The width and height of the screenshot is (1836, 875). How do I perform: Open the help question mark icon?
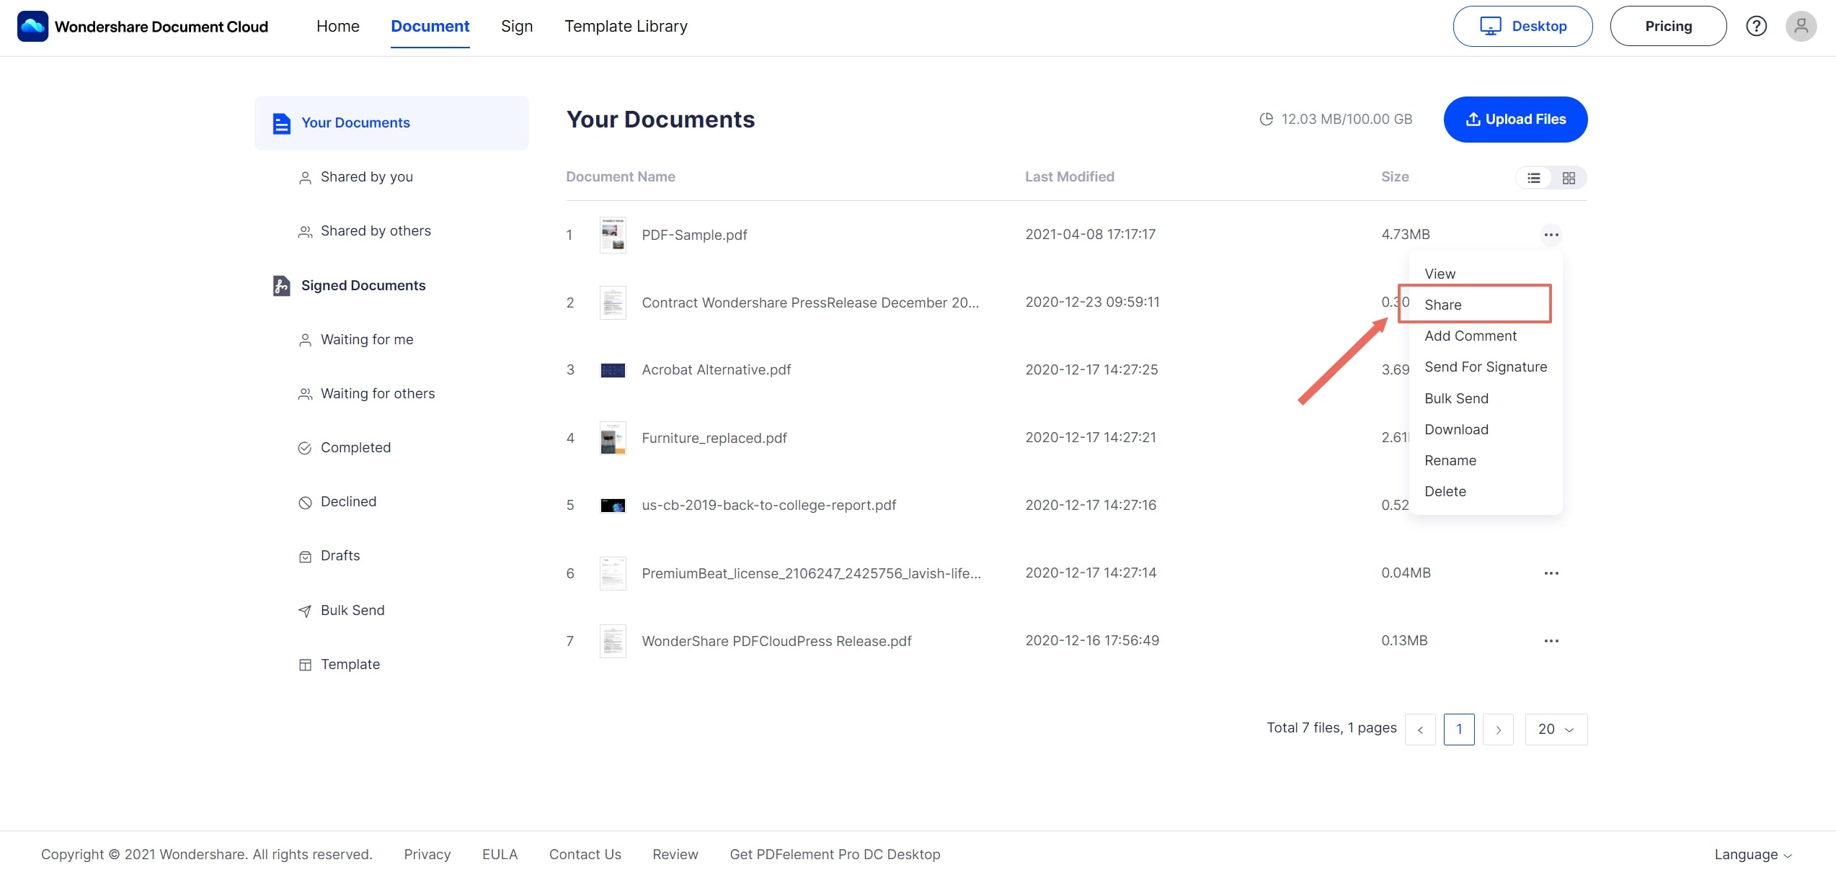1756,26
